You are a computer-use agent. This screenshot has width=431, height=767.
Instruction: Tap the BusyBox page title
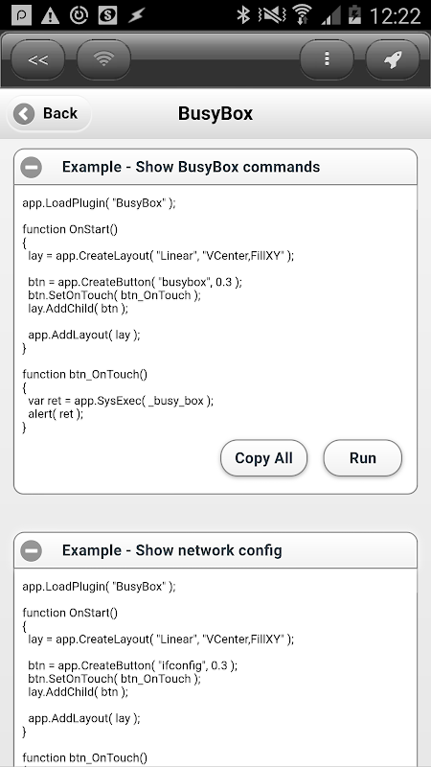215,113
